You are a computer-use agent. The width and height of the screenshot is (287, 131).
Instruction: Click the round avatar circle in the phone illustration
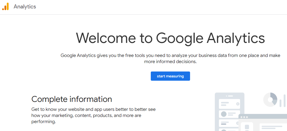[x=224, y=114]
